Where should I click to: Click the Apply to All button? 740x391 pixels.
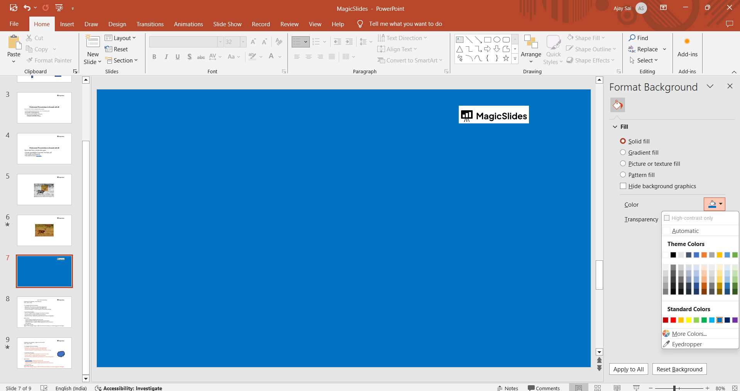click(628, 369)
